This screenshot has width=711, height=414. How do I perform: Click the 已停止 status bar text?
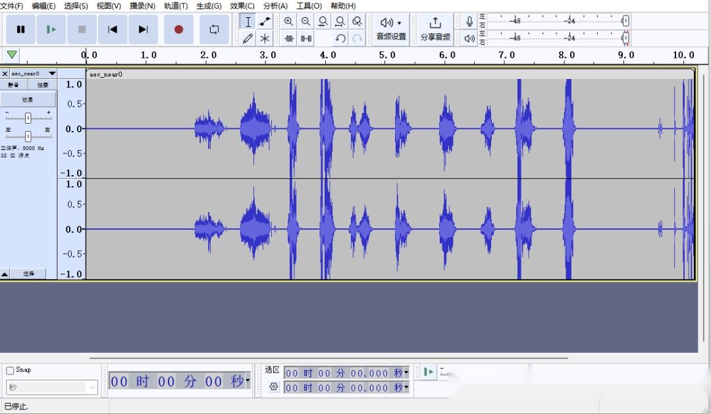tap(16, 406)
